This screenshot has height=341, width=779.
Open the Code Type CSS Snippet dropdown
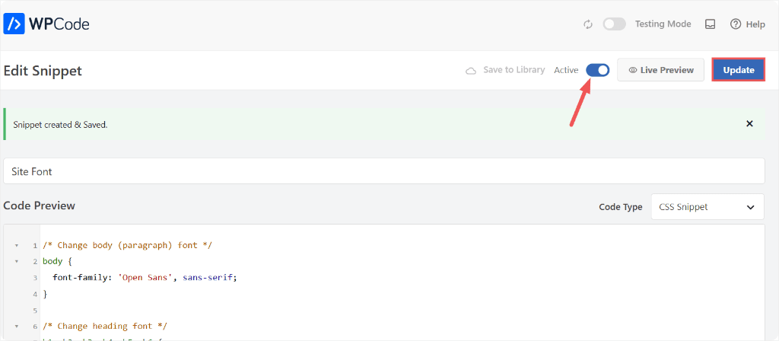[x=707, y=207]
